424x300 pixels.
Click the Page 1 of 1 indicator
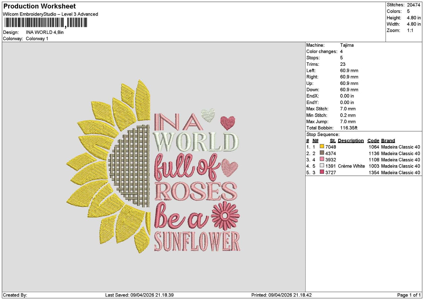coord(409,295)
